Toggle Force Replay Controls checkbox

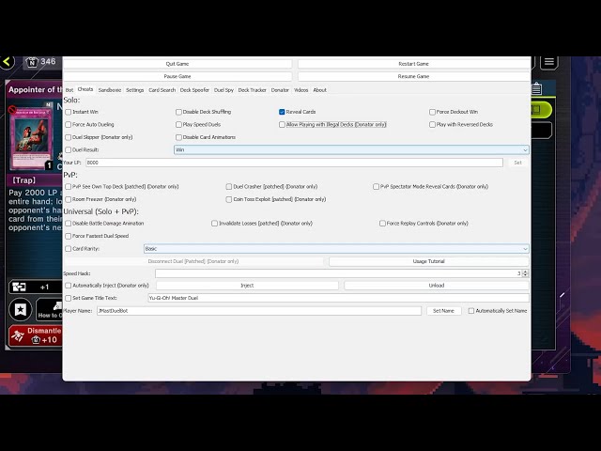point(382,224)
